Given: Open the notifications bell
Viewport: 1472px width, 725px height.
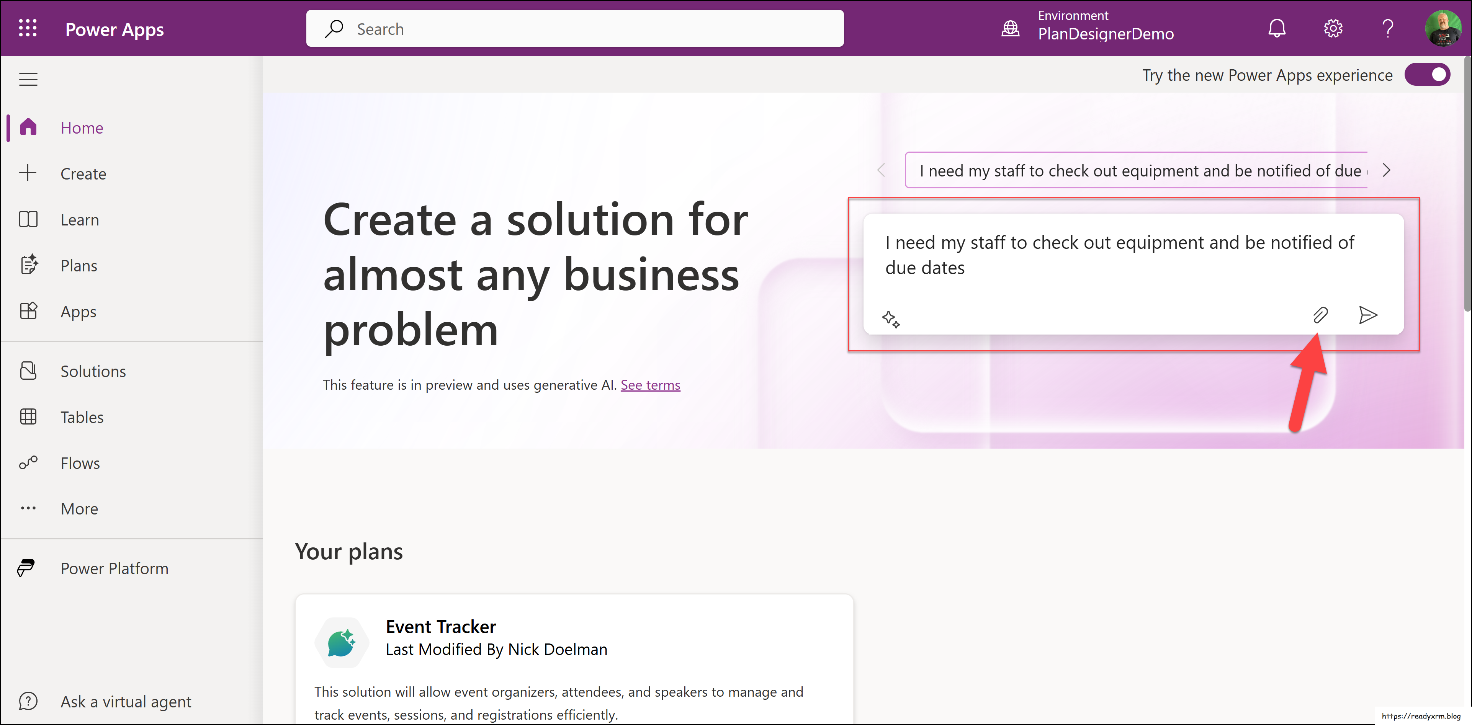Looking at the screenshot, I should point(1277,28).
